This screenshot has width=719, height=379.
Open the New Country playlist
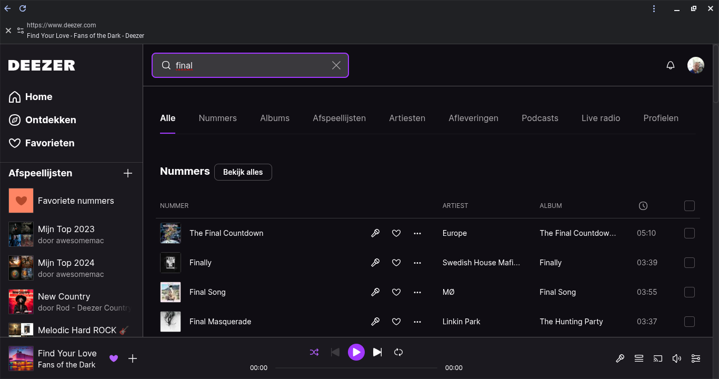(71, 302)
